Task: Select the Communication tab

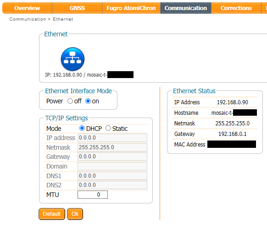Action: point(186,8)
